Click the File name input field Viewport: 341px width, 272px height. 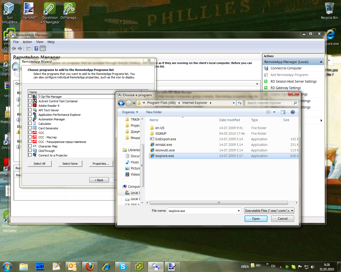202,211
